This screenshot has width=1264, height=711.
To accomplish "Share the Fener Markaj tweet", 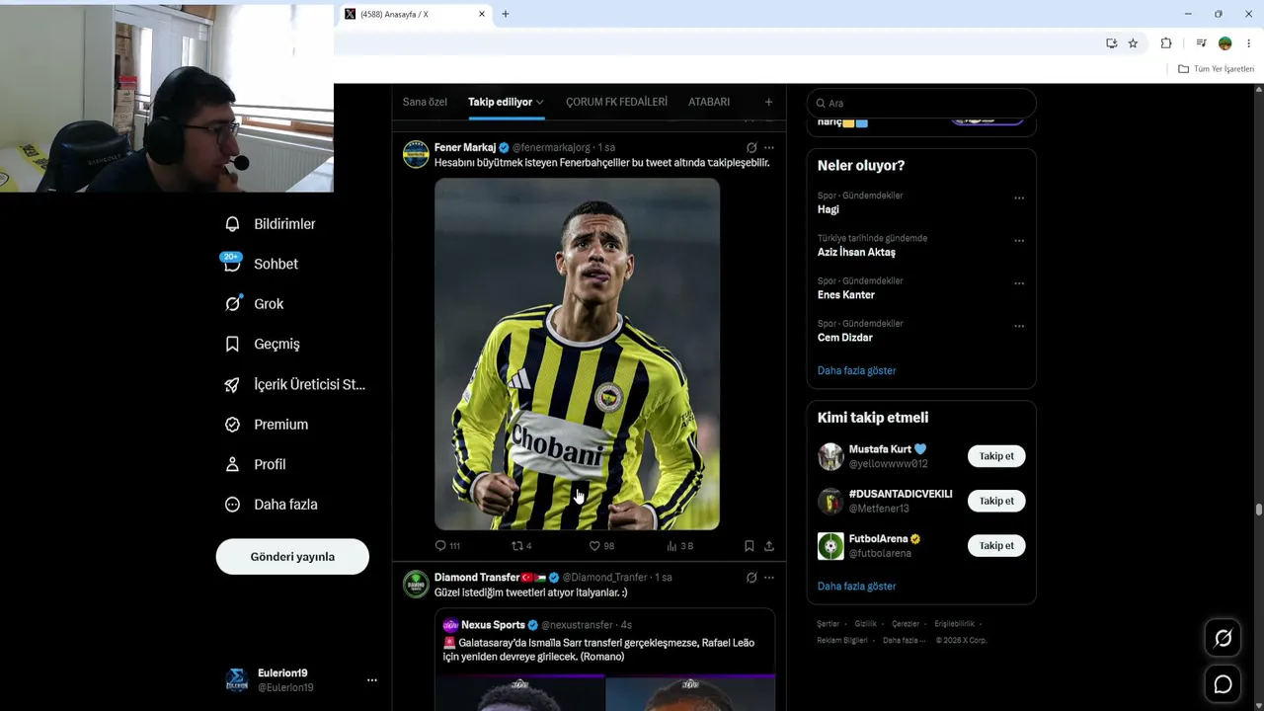I will tap(769, 546).
